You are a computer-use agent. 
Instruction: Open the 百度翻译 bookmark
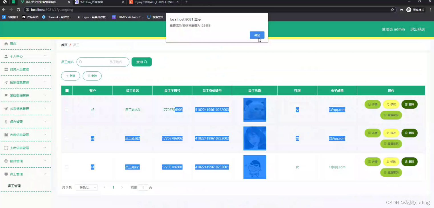pos(11,17)
